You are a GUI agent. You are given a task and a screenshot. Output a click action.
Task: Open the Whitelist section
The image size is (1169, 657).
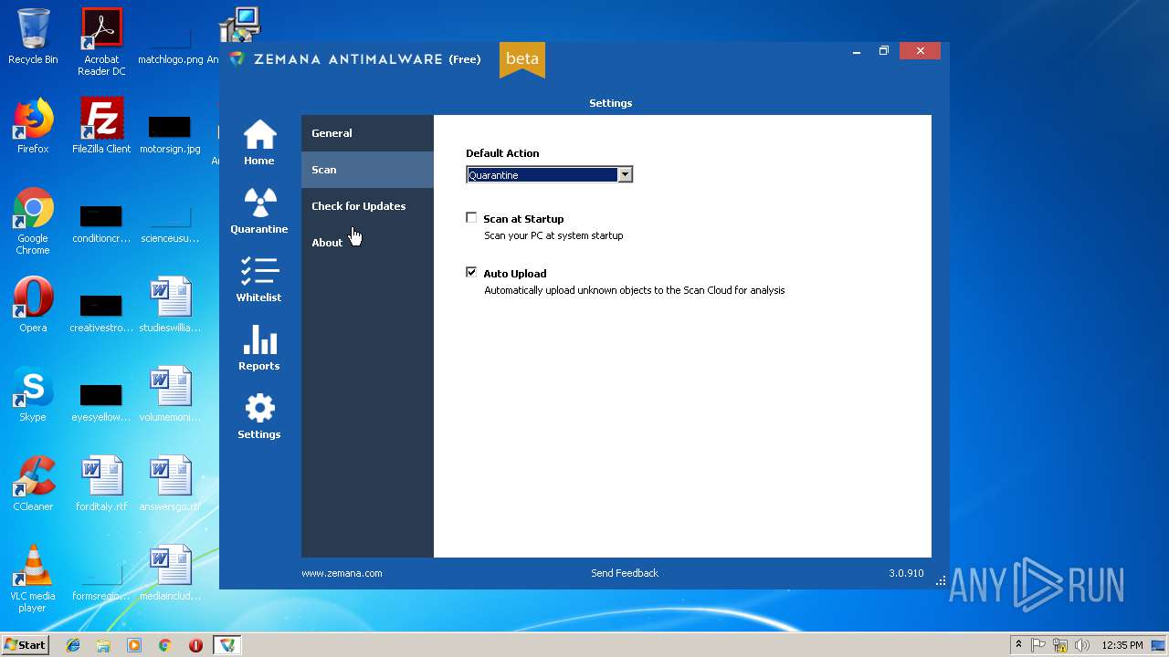pos(259,279)
